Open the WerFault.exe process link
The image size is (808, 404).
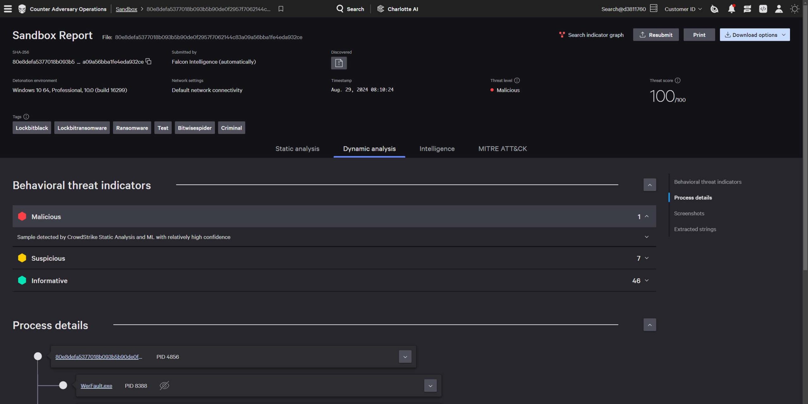pos(96,386)
